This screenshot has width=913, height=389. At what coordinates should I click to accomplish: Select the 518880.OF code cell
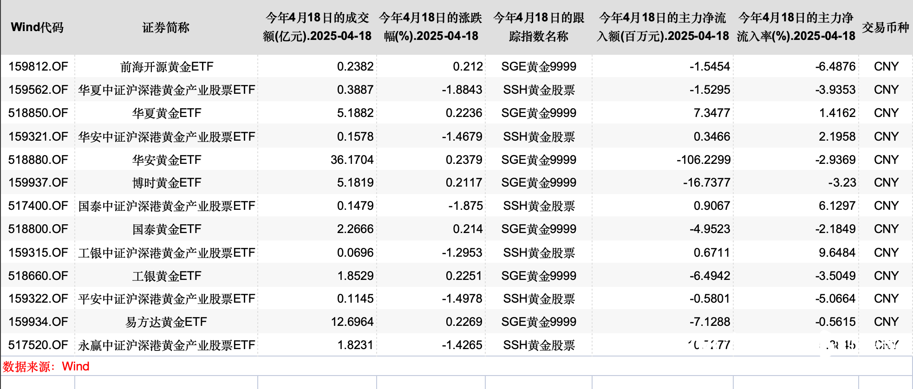point(38,160)
